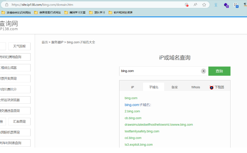
Task: Open the Whois tab
Action: pyautogui.click(x=196, y=87)
